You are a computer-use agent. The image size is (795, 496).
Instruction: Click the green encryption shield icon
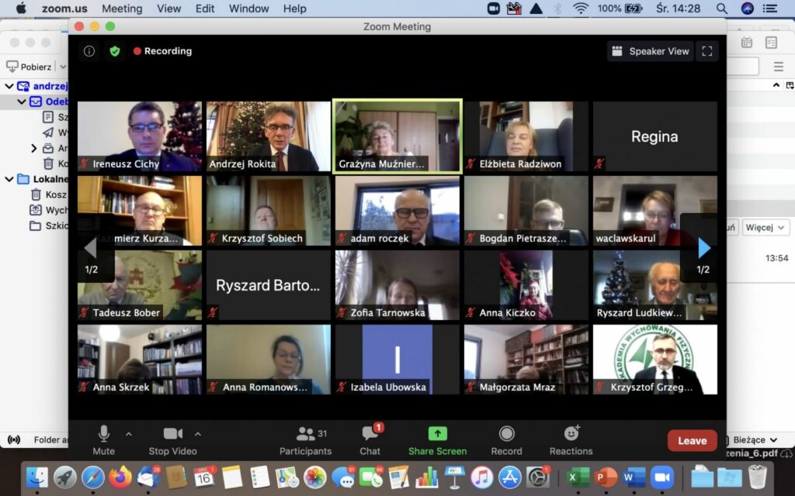[x=115, y=51]
